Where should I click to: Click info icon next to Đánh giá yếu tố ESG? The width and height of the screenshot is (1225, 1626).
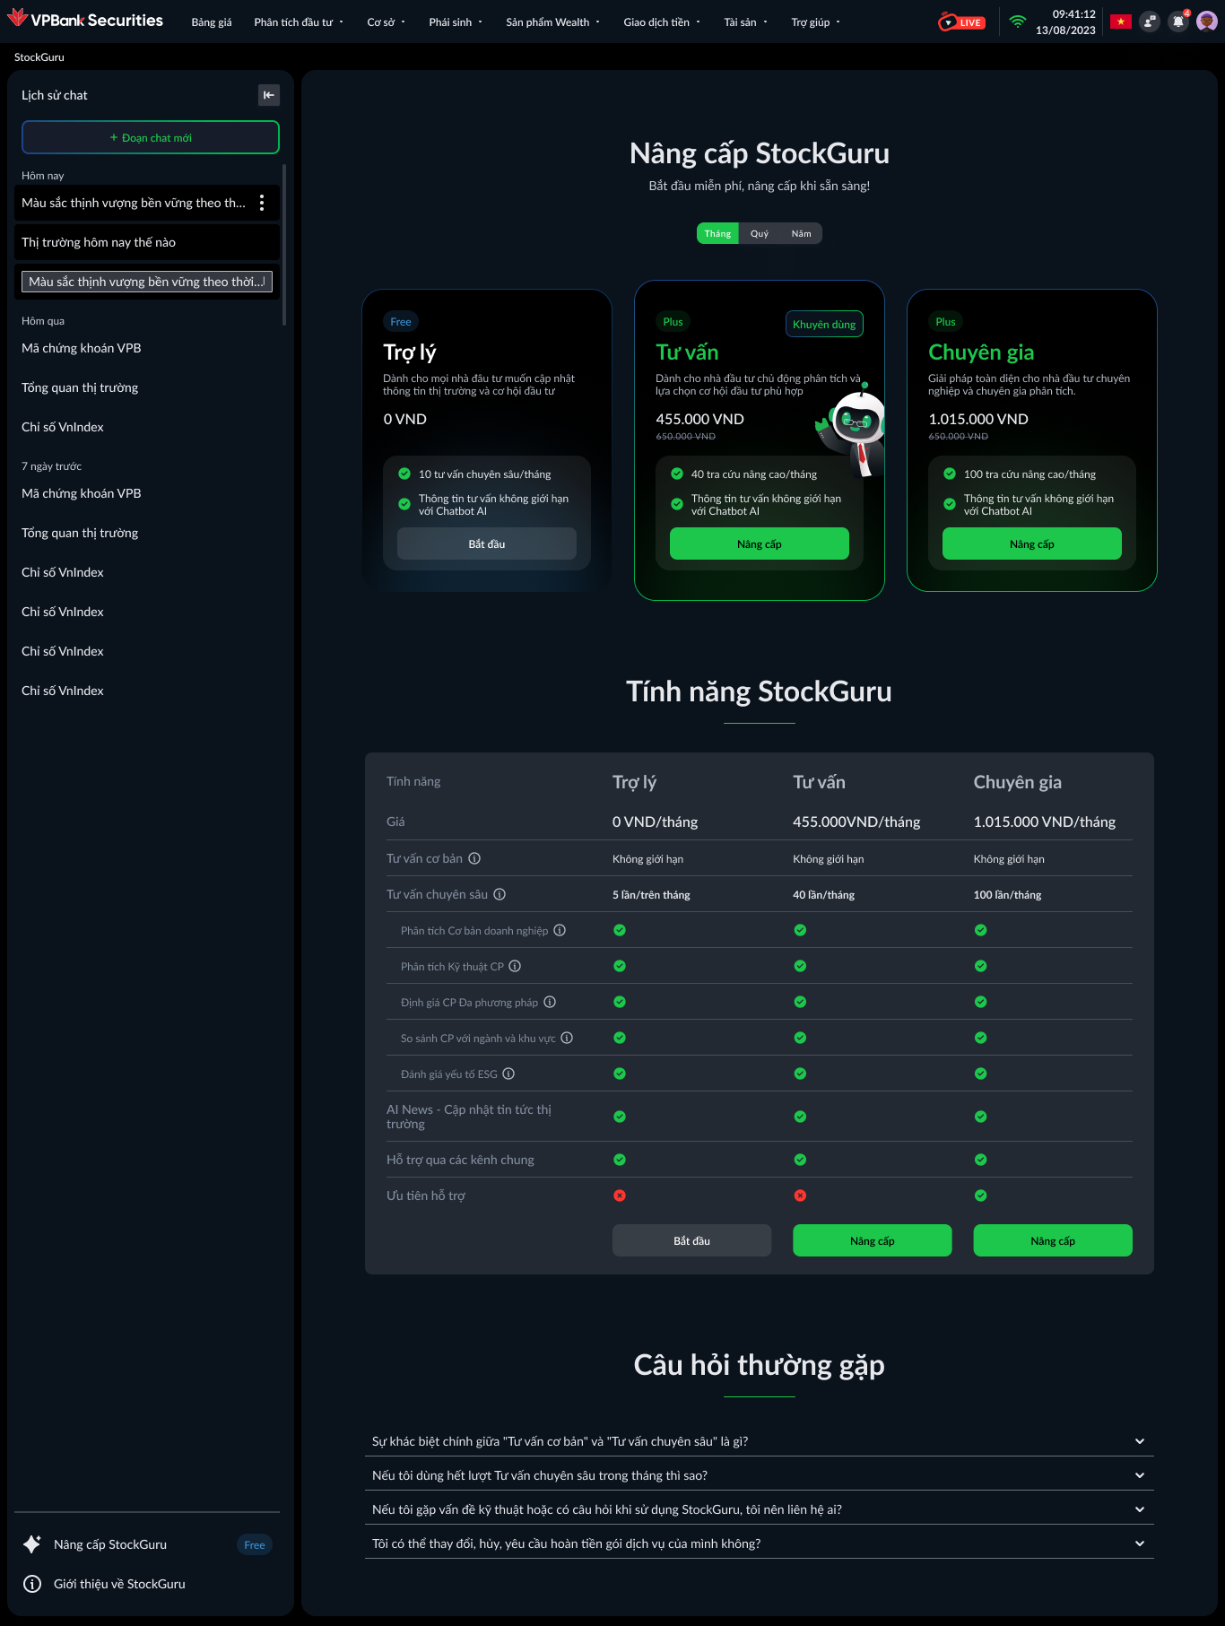[x=508, y=1074]
